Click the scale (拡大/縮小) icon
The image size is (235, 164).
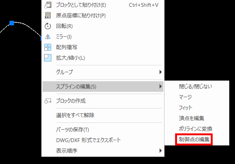coord(48,58)
